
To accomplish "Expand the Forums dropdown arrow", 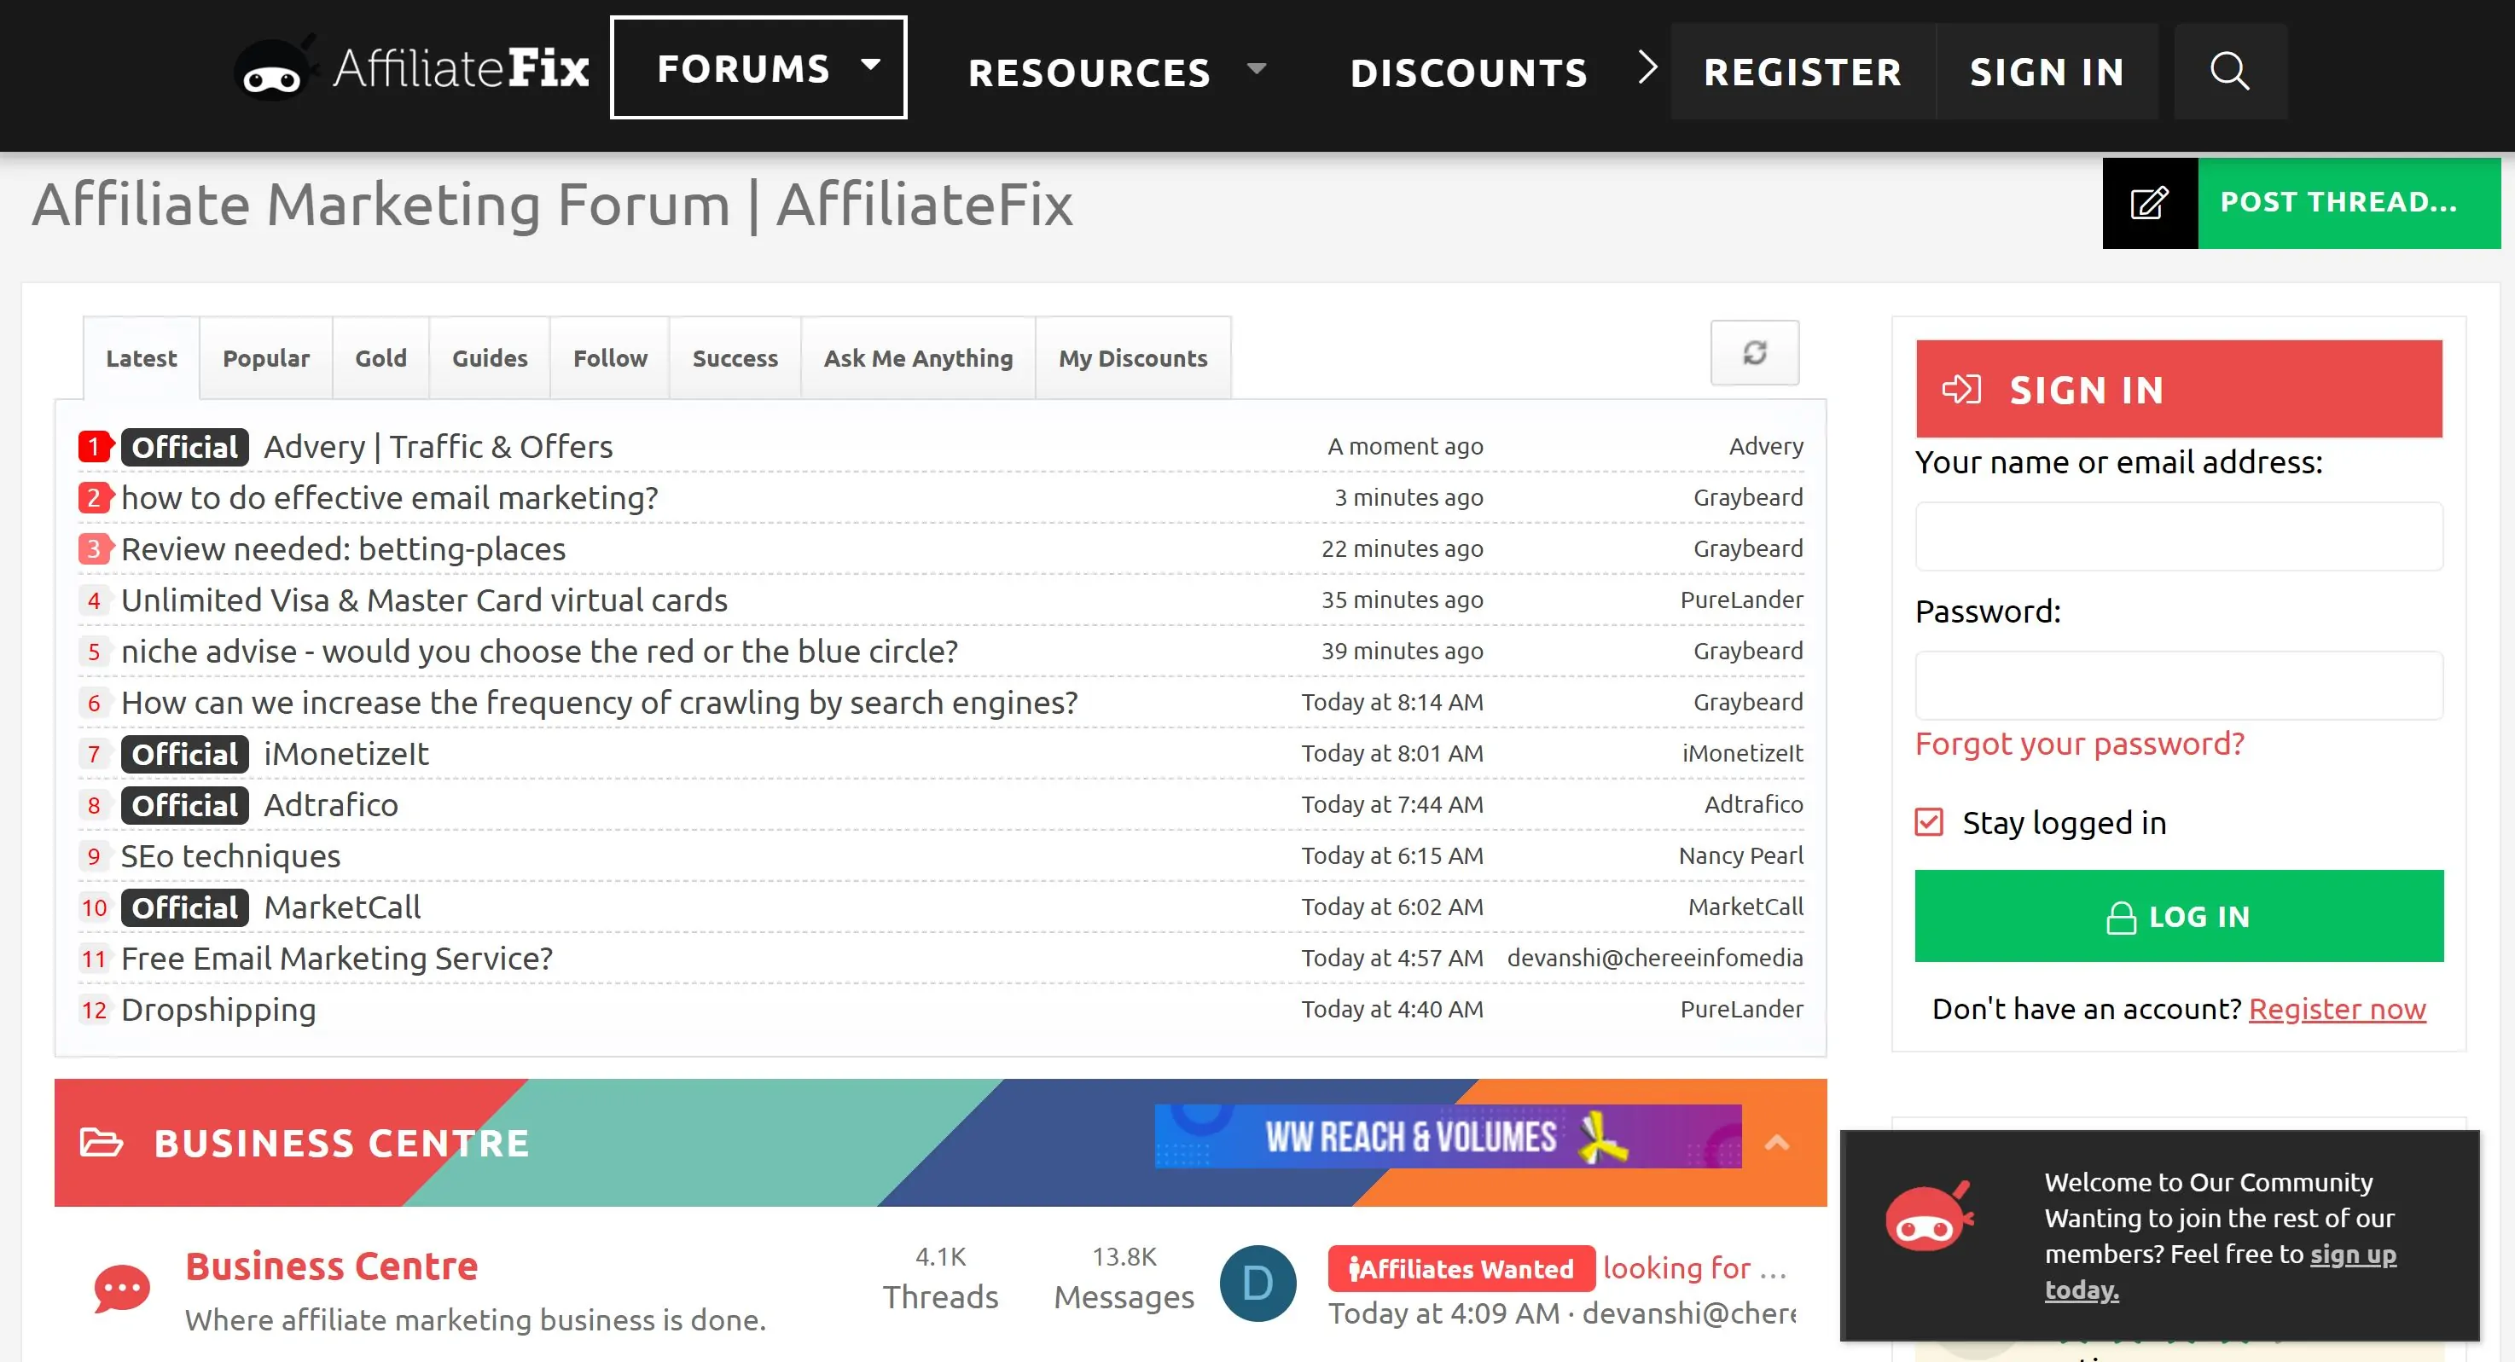I will [x=870, y=66].
